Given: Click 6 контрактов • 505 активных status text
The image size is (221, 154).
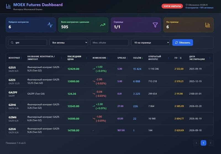Looking at the screenshot, I should tap(199, 8).
